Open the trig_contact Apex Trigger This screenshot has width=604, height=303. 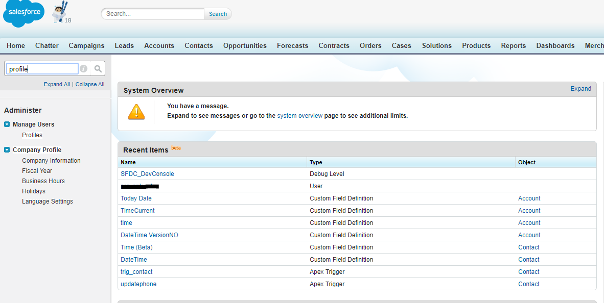point(136,271)
